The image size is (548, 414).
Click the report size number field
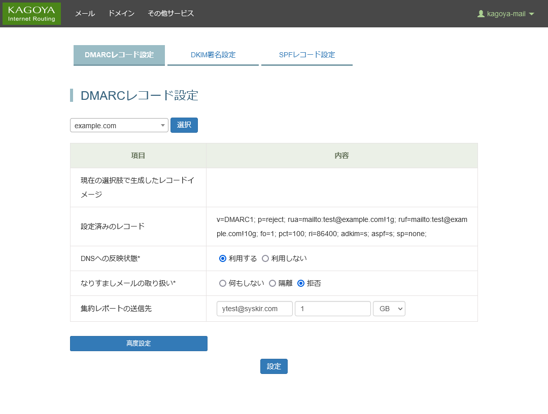pos(333,309)
